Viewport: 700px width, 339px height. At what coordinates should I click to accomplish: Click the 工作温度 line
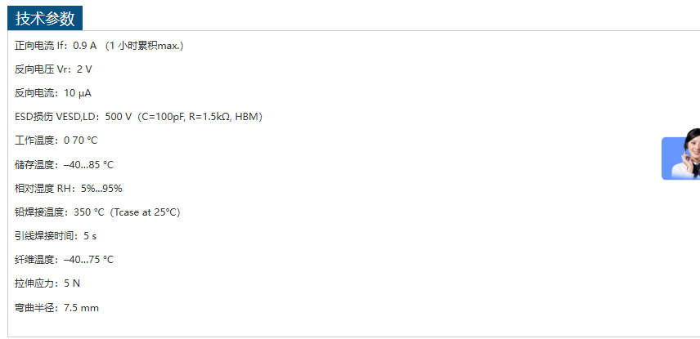[56, 141]
